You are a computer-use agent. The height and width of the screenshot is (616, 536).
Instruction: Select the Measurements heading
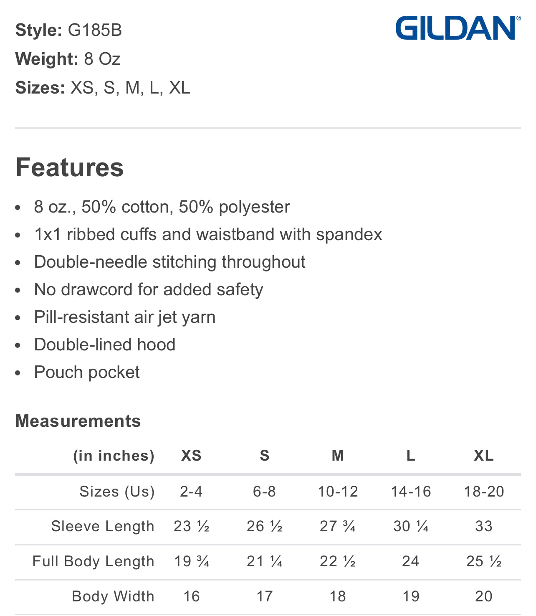78,421
